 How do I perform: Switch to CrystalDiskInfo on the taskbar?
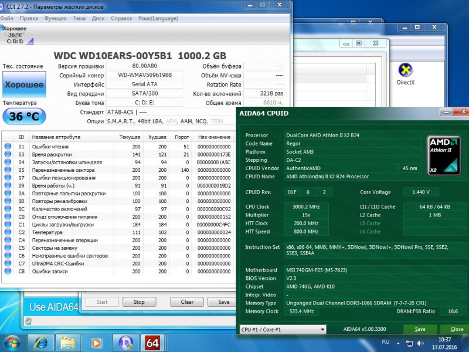click(125, 342)
